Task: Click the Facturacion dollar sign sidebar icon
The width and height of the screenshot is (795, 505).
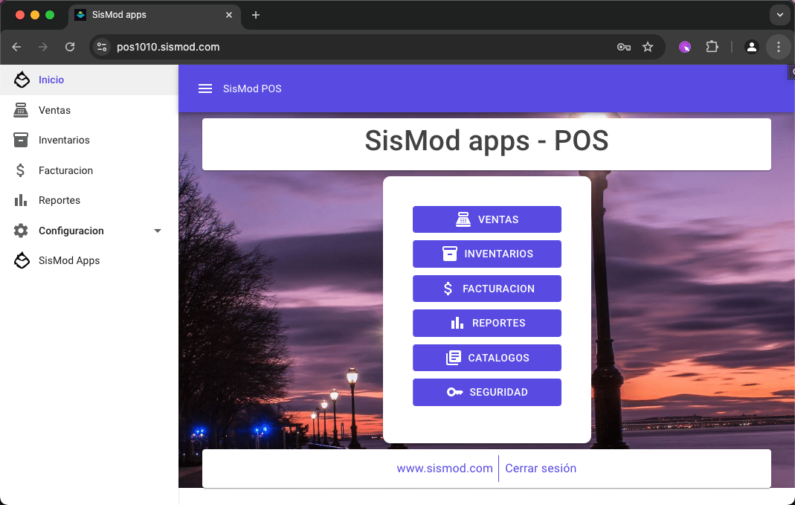Action: (x=20, y=170)
